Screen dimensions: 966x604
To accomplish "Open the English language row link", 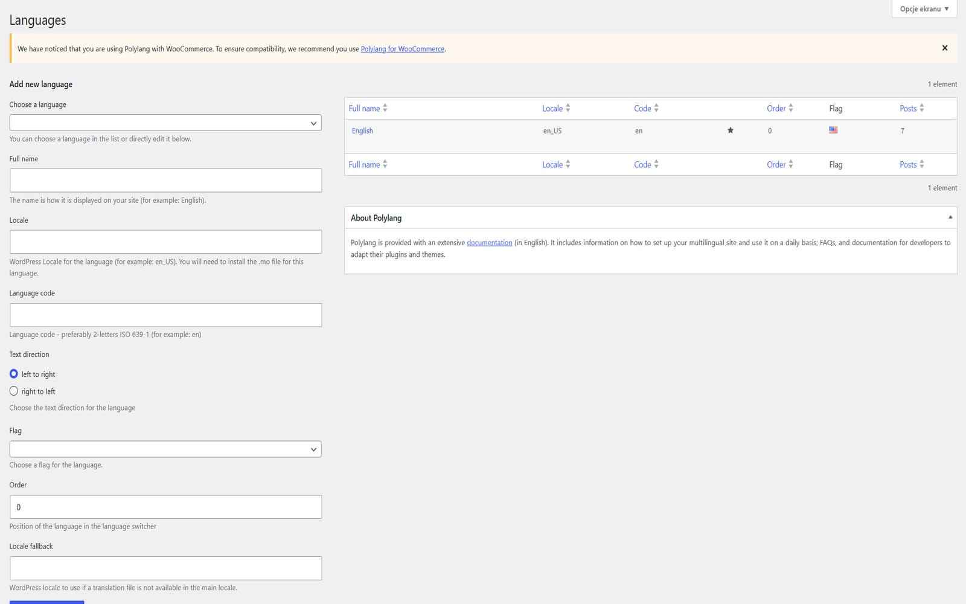I will tap(362, 130).
